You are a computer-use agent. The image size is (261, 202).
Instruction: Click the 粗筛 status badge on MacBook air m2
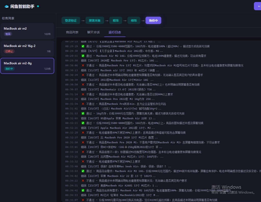pos(8,34)
